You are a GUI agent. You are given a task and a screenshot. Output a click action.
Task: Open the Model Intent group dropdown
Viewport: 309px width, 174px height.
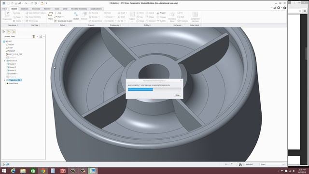[x=195, y=25]
